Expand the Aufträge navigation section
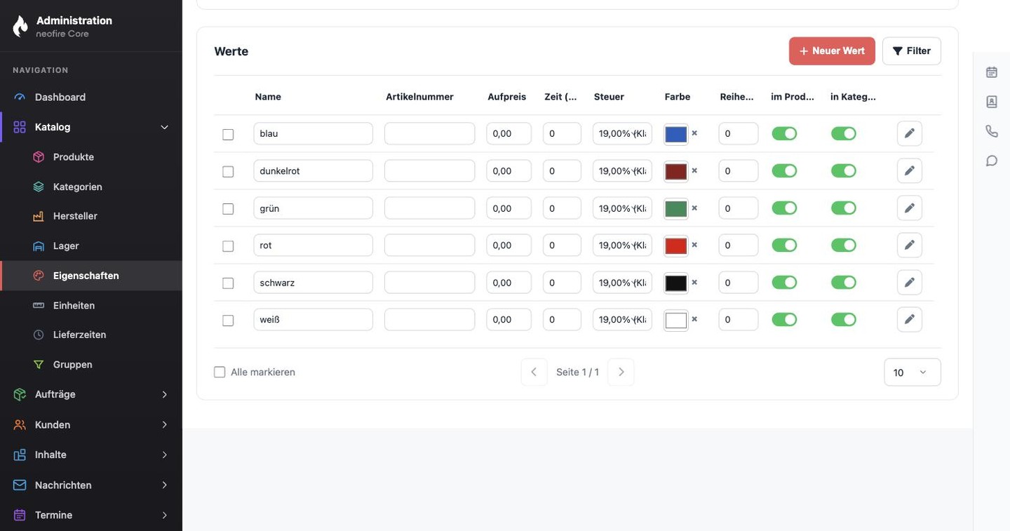Image resolution: width=1010 pixels, height=531 pixels. (x=91, y=394)
